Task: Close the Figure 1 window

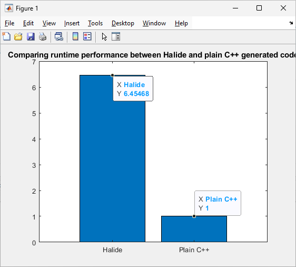Action: click(x=283, y=8)
